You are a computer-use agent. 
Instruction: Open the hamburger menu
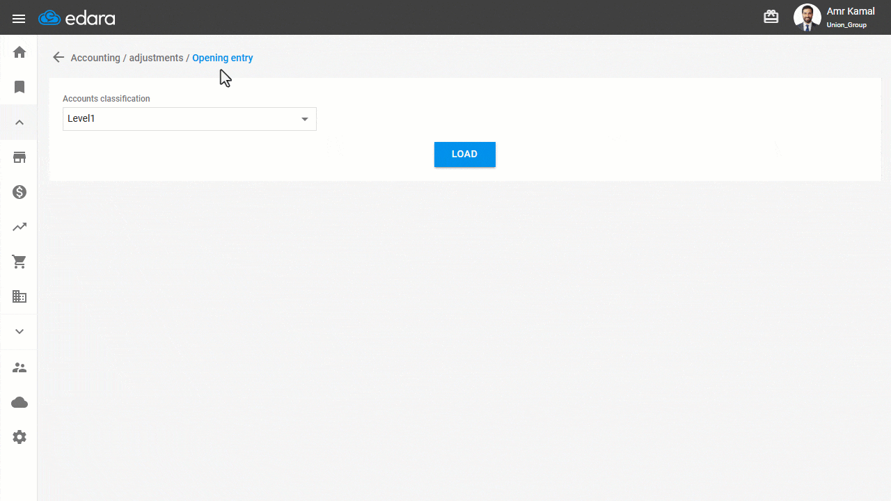pos(19,19)
